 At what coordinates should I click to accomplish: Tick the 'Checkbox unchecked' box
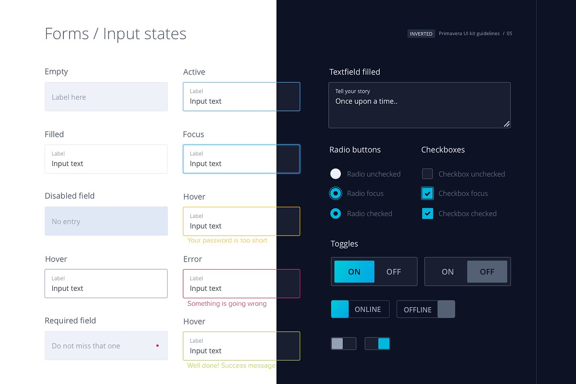pos(427,174)
